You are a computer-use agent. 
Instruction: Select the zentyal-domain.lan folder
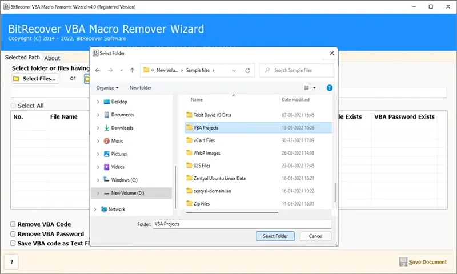(x=209, y=191)
